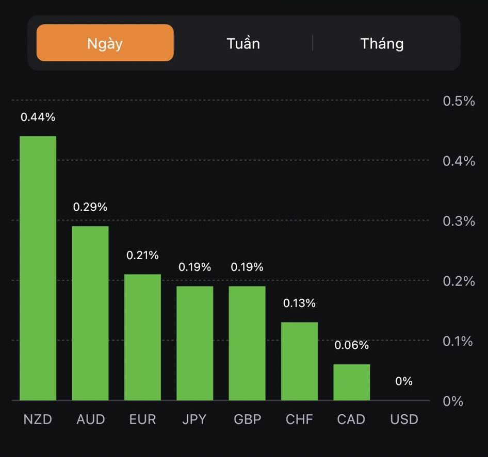Tap the JPY axis label
The width and height of the screenshot is (488, 457).
pos(194,419)
